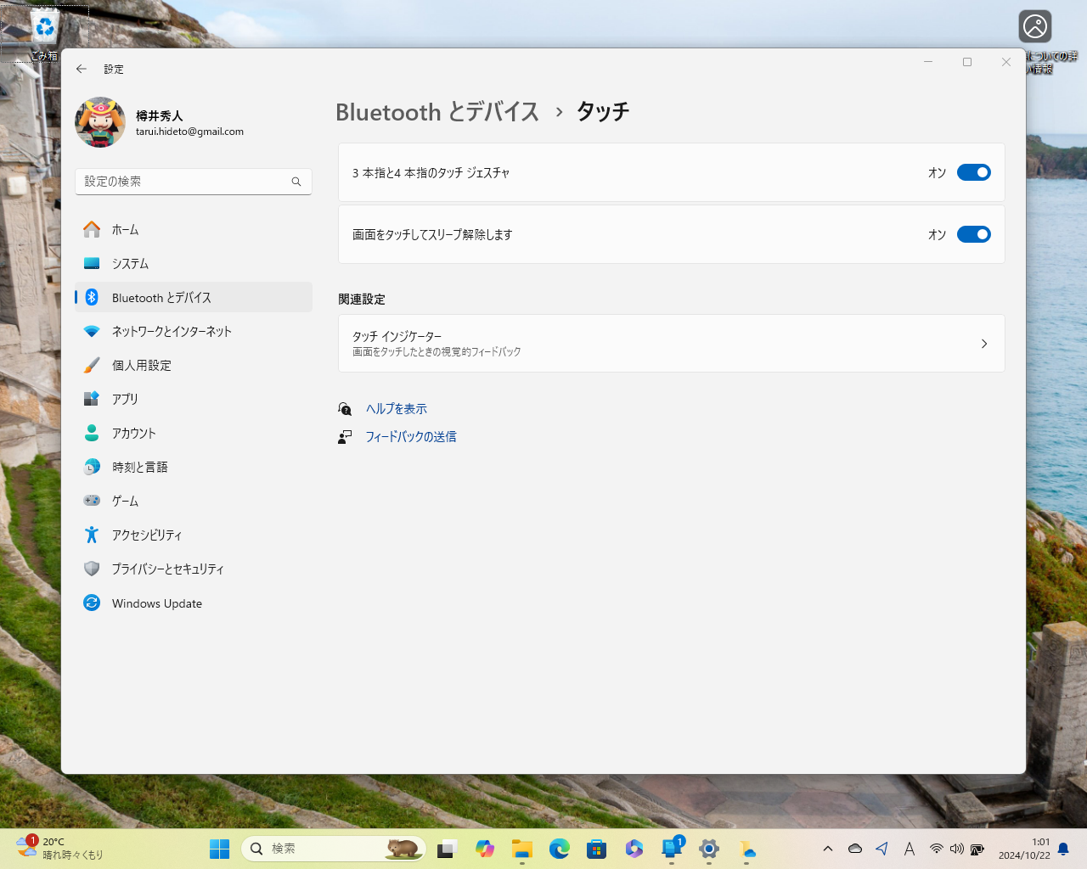Click the help headset icon

pyautogui.click(x=345, y=409)
